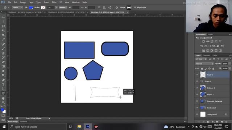Open the File menu

tap(9, 2)
